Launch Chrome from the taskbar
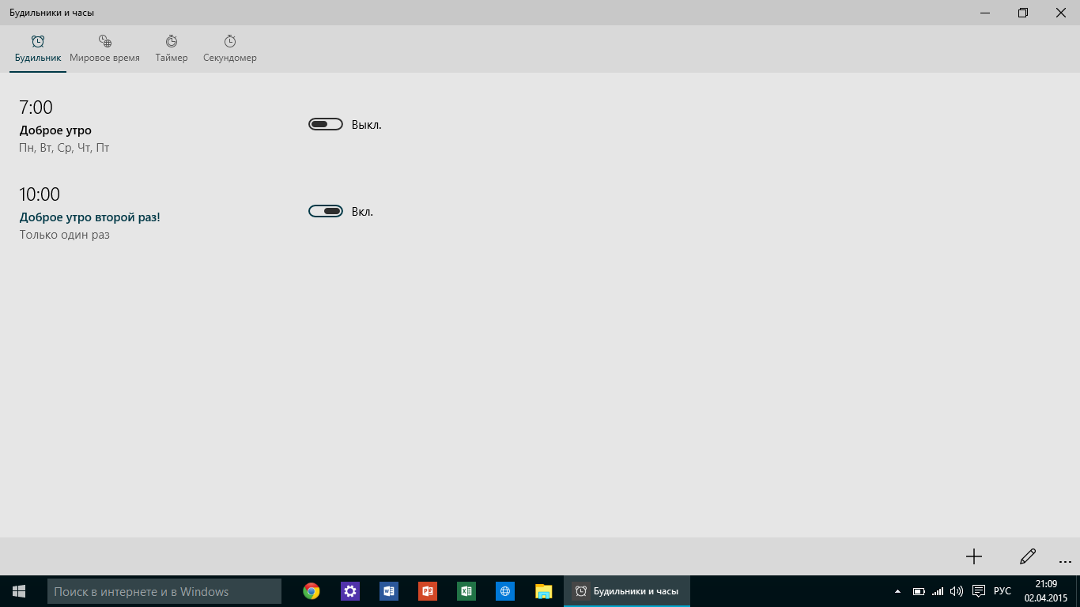Screen dimensions: 1080x607 tap(312, 591)
